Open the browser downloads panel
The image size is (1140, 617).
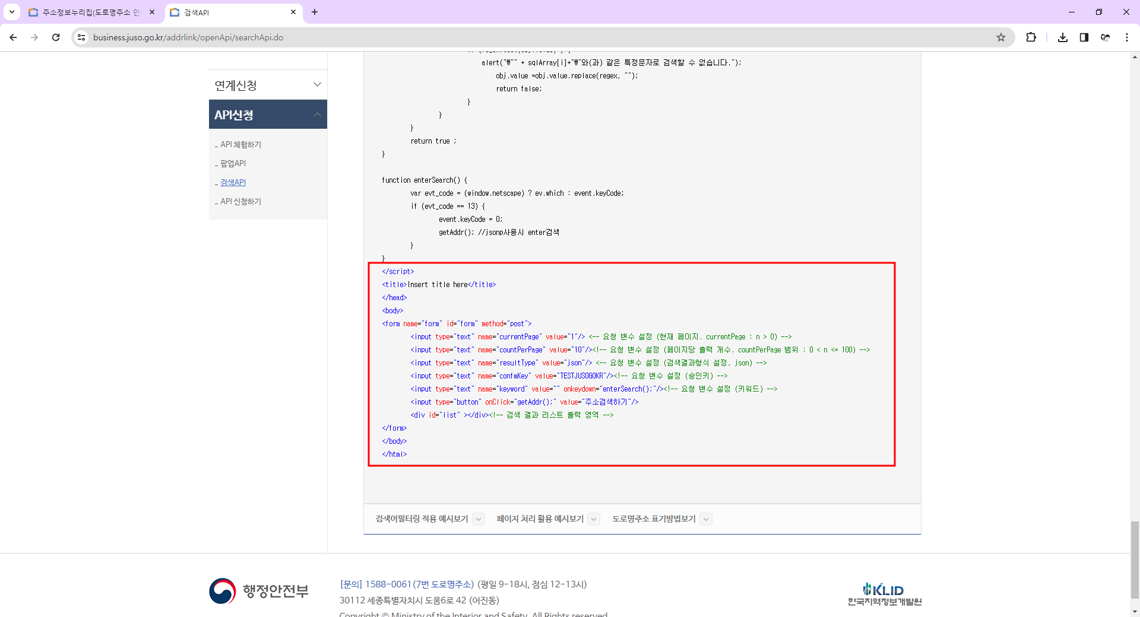coord(1063,37)
